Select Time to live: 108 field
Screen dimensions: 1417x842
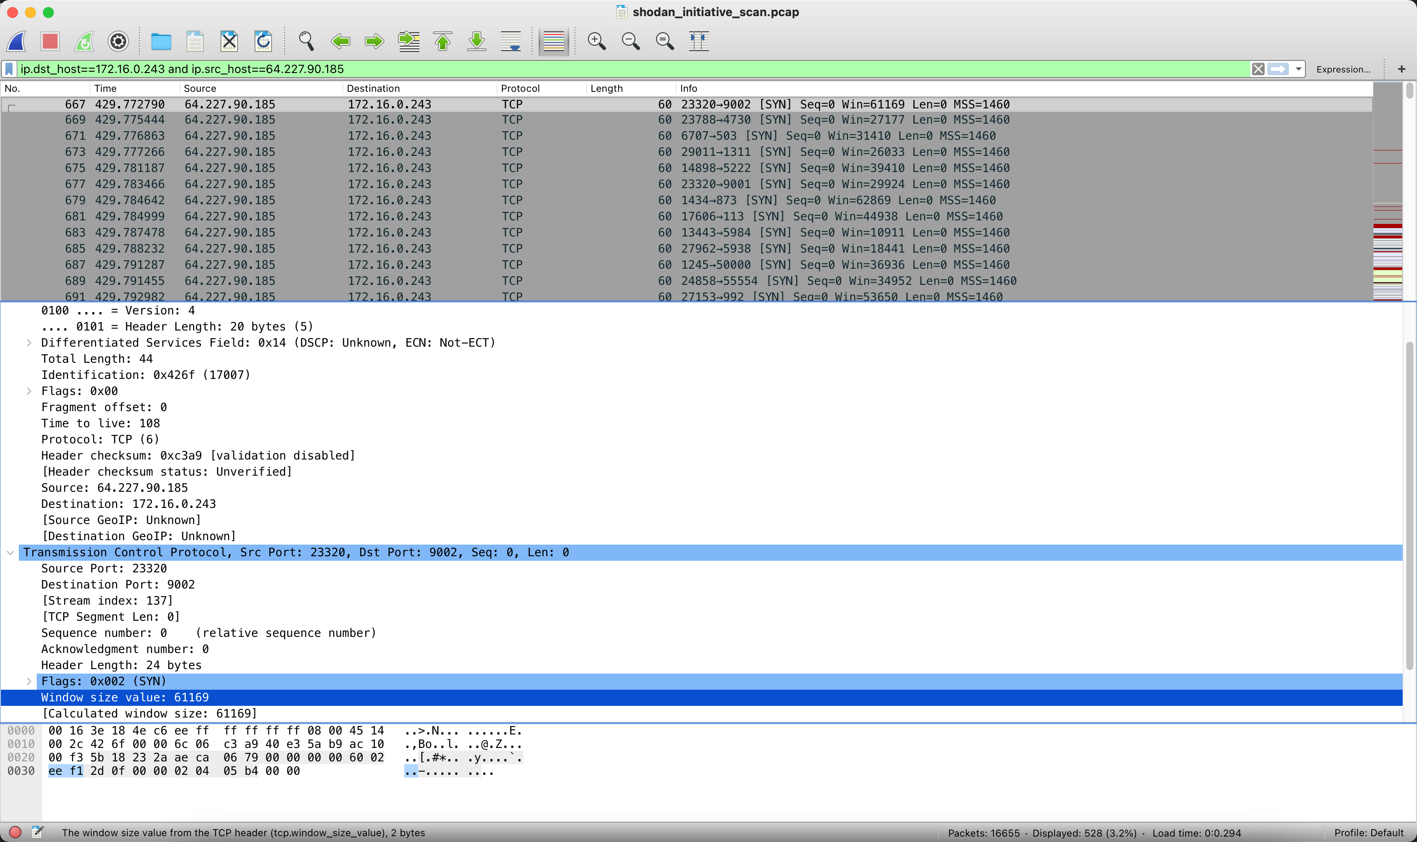click(x=100, y=423)
